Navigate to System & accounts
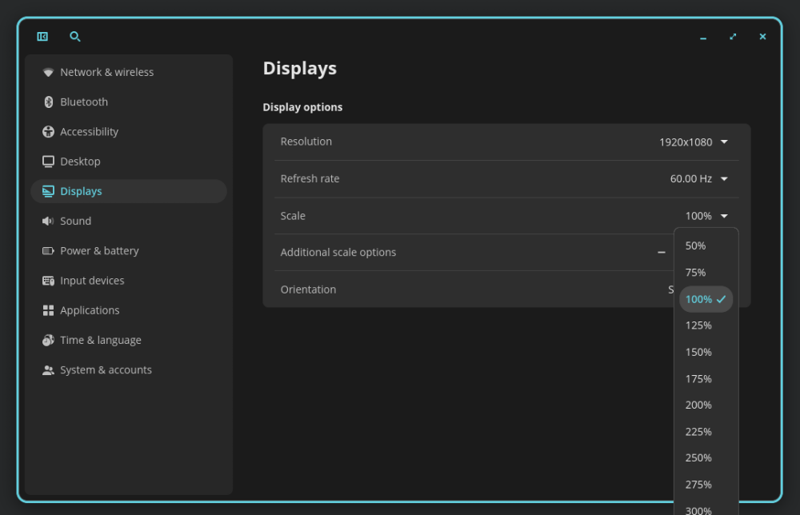The height and width of the screenshot is (515, 800). point(106,370)
